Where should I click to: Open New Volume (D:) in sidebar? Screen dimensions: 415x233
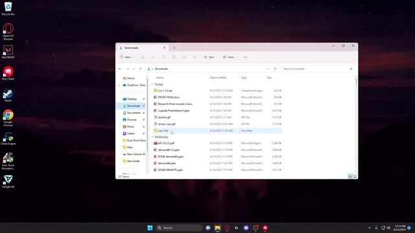[x=134, y=154]
